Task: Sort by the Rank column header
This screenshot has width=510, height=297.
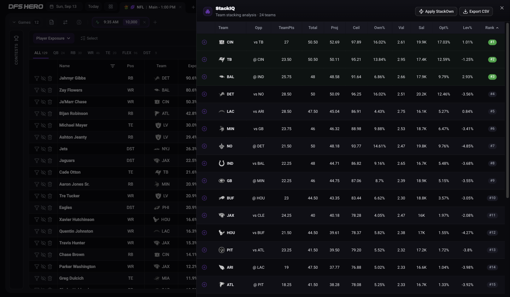Action: pyautogui.click(x=492, y=28)
